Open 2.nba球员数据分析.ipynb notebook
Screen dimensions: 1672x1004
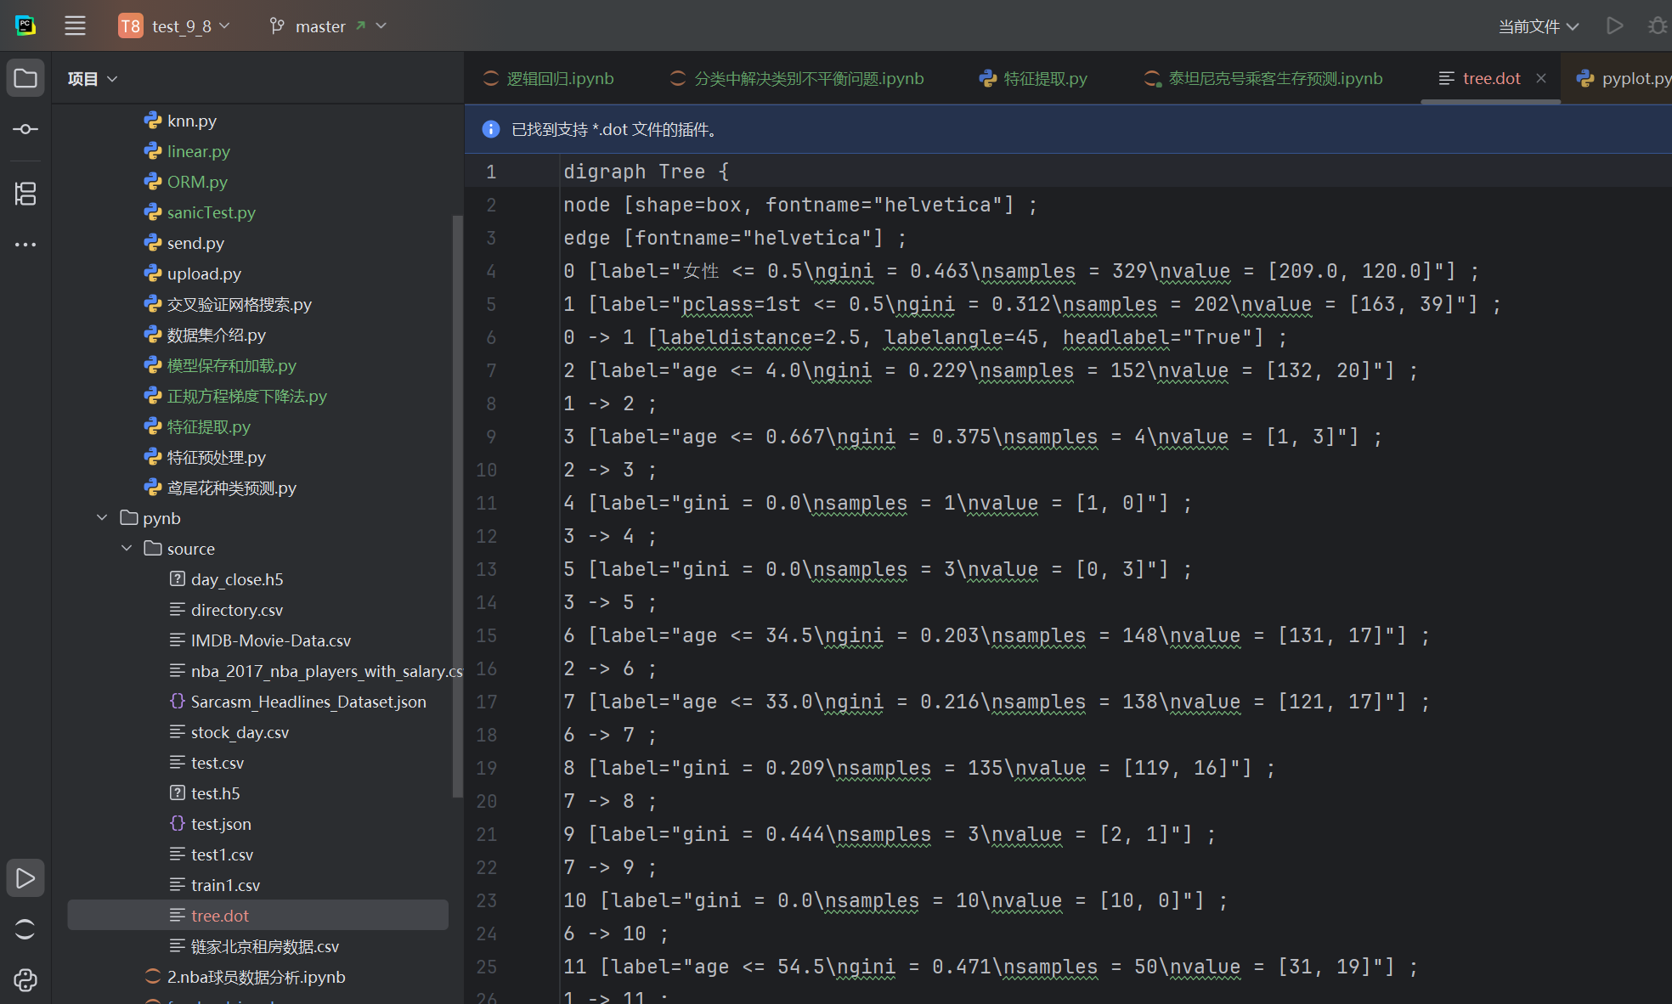(x=255, y=977)
